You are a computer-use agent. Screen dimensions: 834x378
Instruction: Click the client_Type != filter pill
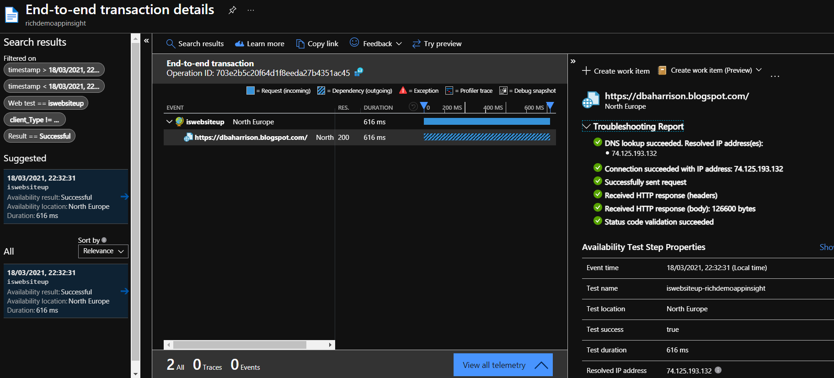(35, 120)
